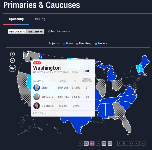The image size is (152, 150).
Task: Select the MP territory box
Action: point(86,143)
